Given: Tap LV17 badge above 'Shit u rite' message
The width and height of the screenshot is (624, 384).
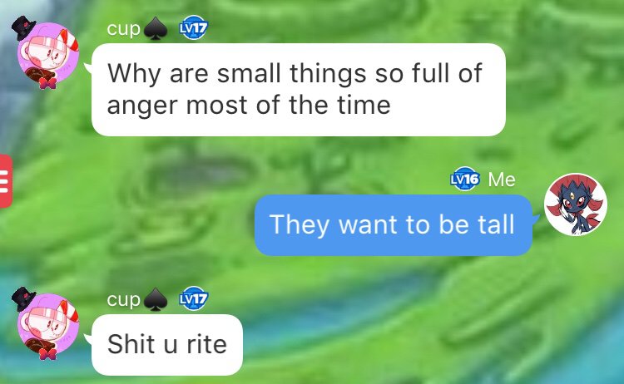Looking at the screenshot, I should 193,298.
